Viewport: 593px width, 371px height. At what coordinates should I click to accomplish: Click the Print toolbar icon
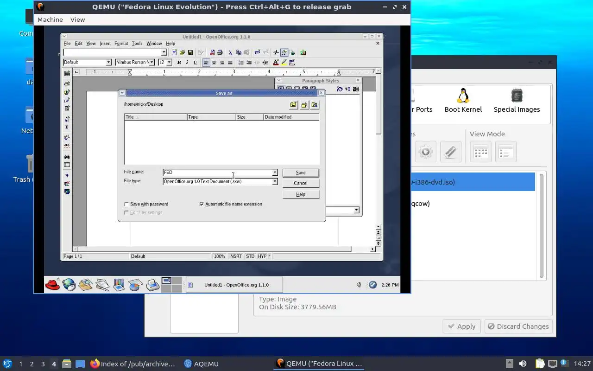220,52
